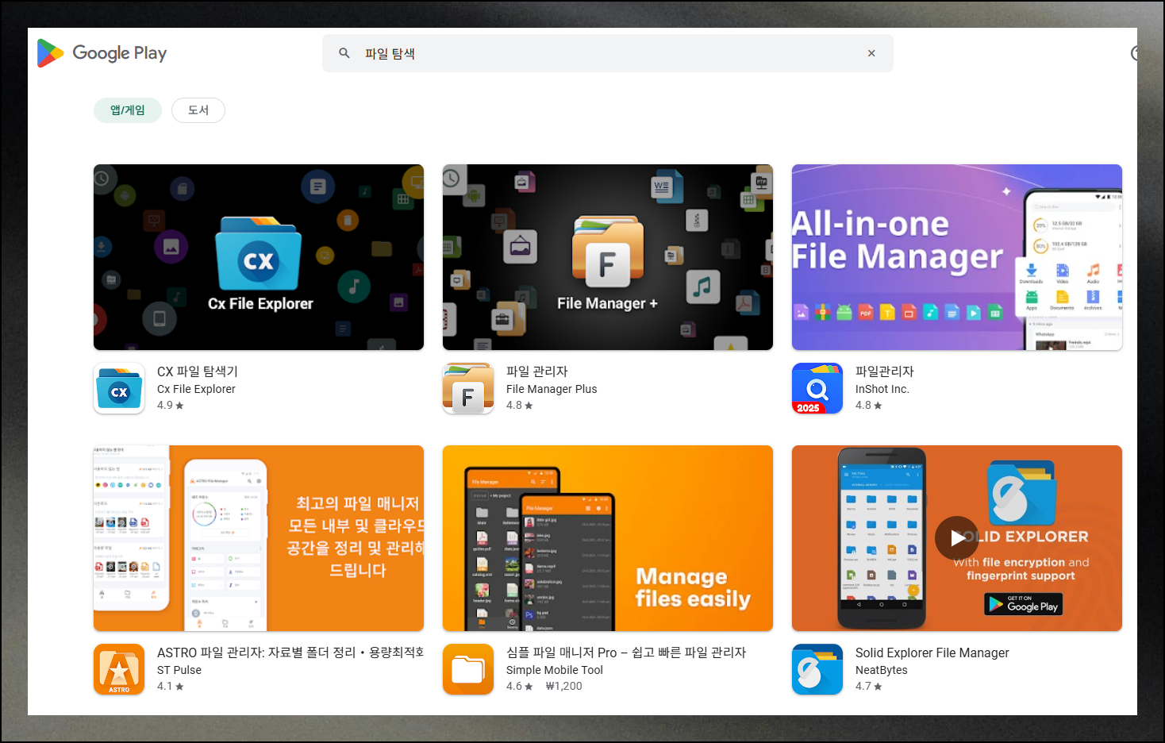This screenshot has width=1165, height=743.
Task: Open the Manage files easily banner
Action: click(x=608, y=538)
